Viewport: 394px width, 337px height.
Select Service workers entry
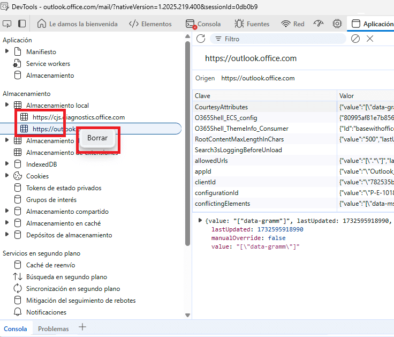tap(48, 64)
